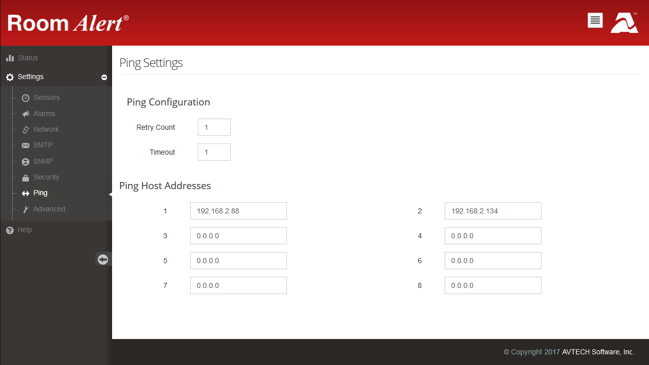Viewport: 649px width, 365px height.
Task: Select the Sensors icon in the sidebar
Action: coord(25,97)
